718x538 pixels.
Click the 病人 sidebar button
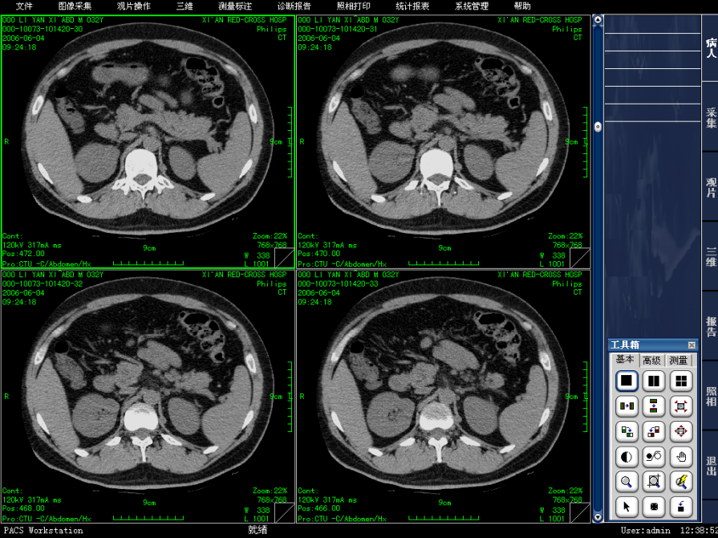tap(710, 48)
